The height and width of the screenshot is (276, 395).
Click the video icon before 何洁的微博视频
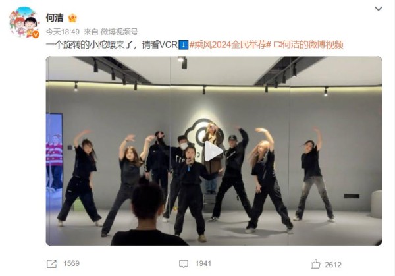(277, 45)
